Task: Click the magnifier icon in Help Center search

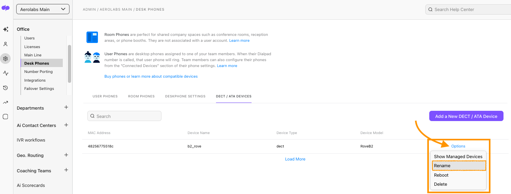Action: point(430,9)
